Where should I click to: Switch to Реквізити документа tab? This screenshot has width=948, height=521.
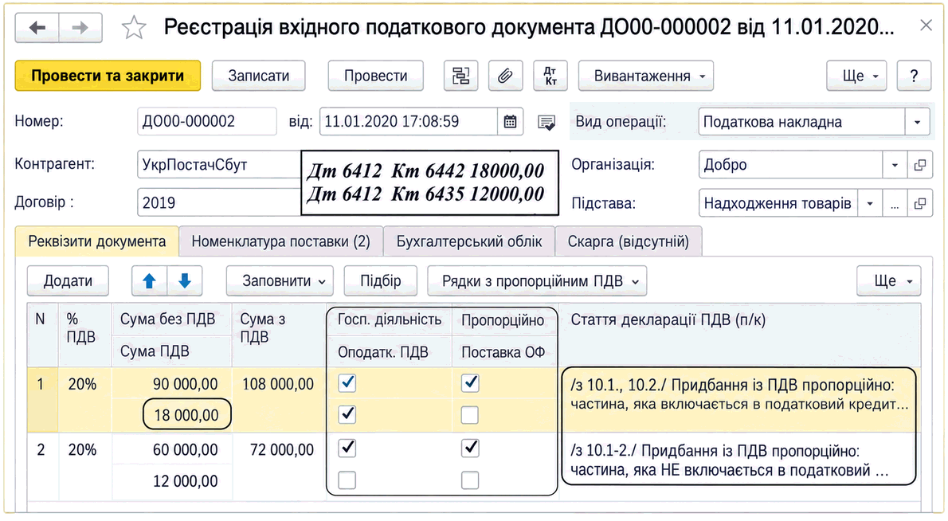click(x=96, y=241)
